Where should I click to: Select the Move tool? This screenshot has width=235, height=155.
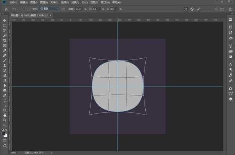5,20
